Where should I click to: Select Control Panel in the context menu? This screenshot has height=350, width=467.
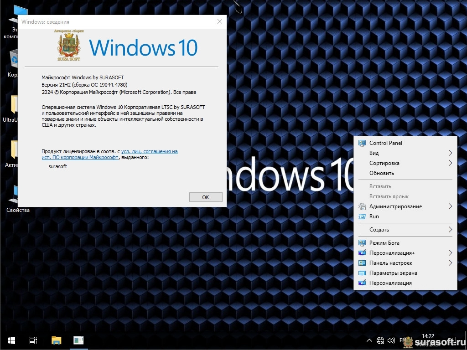coord(385,143)
